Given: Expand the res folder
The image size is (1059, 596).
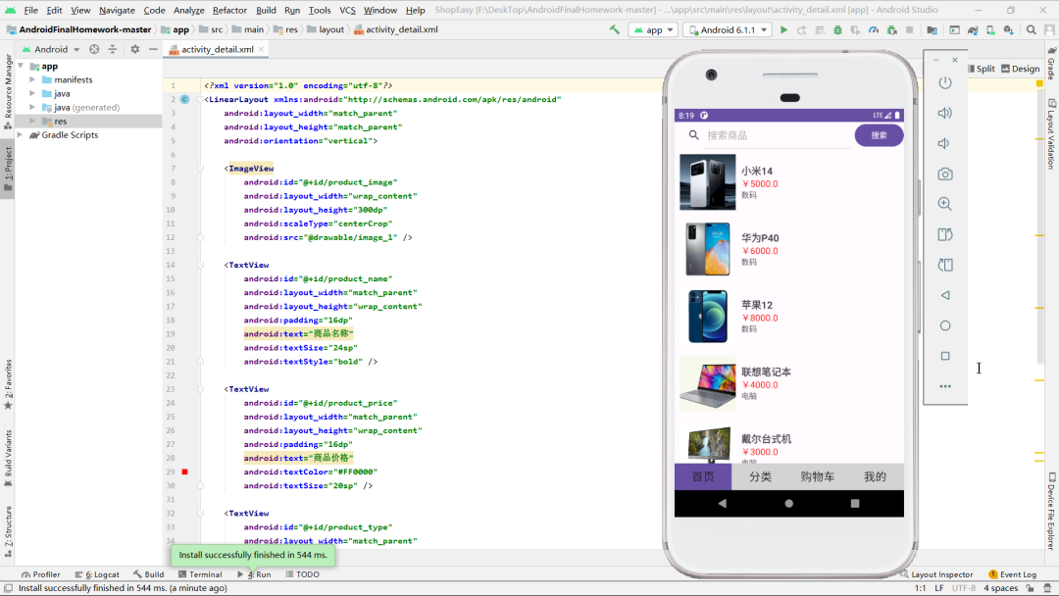Looking at the screenshot, I should [32, 121].
